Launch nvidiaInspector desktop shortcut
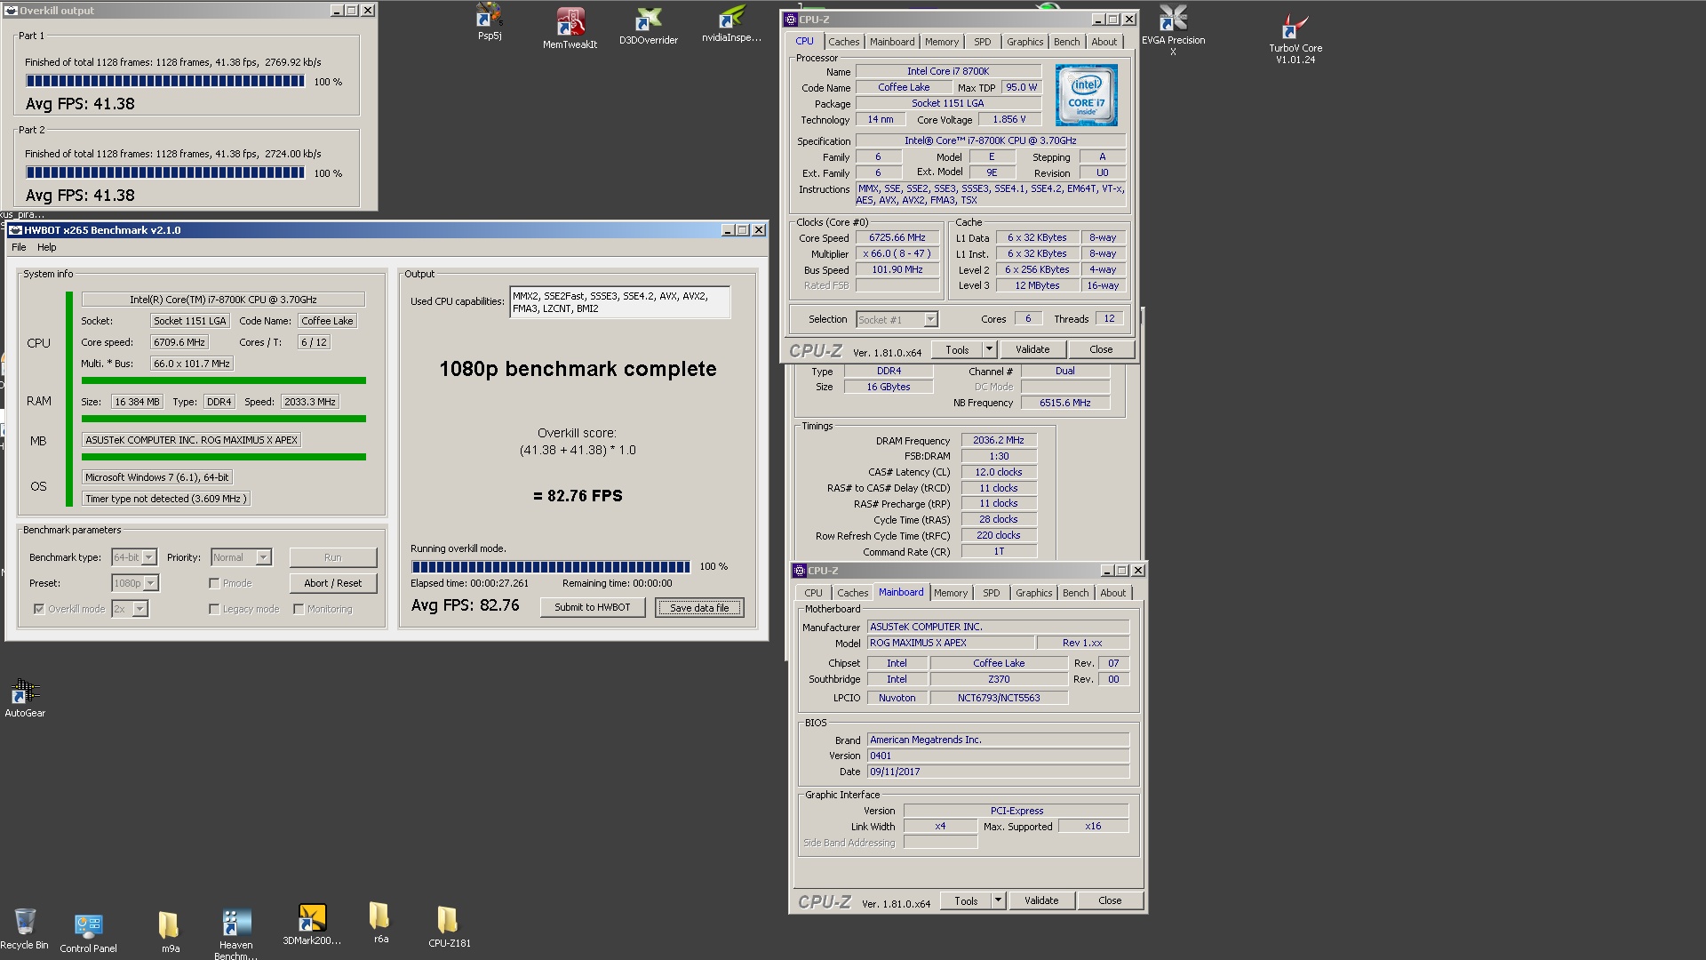 pyautogui.click(x=731, y=24)
